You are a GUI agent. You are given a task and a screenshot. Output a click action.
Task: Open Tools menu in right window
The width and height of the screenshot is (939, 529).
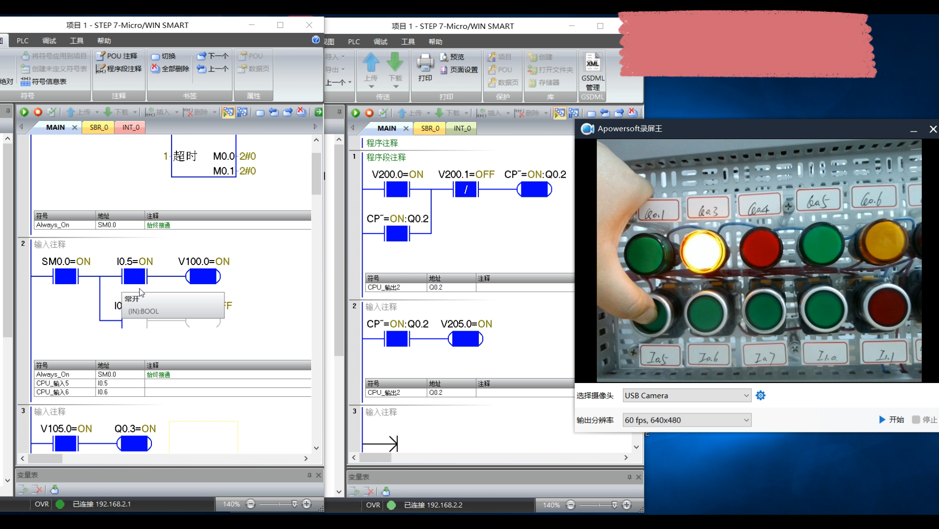(x=408, y=42)
